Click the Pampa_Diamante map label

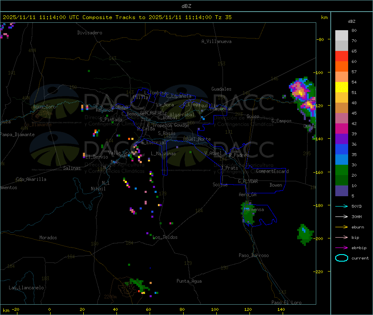[17, 135]
